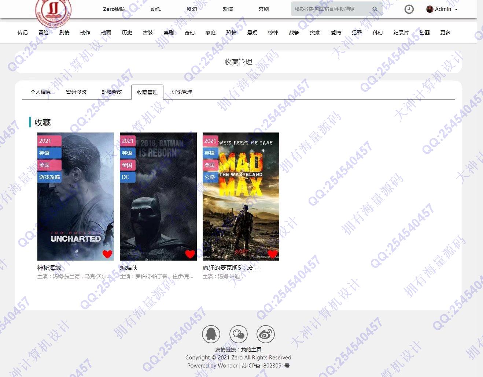Click the Admin user avatar
The width and height of the screenshot is (483, 377).
tap(430, 9)
